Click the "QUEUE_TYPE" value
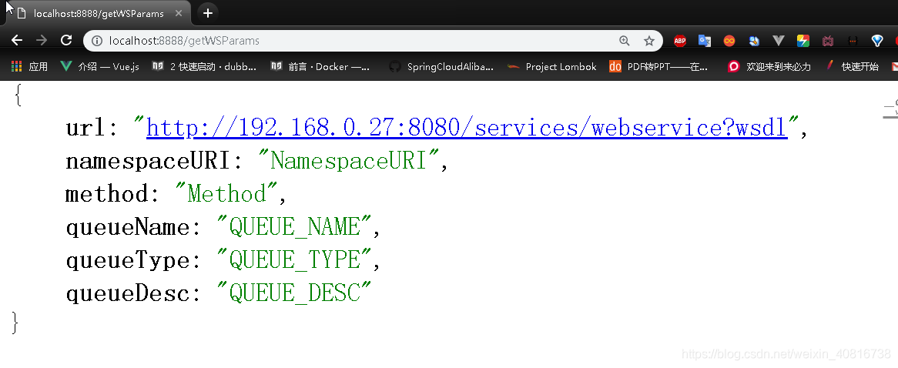This screenshot has height=368, width=898. [x=294, y=260]
